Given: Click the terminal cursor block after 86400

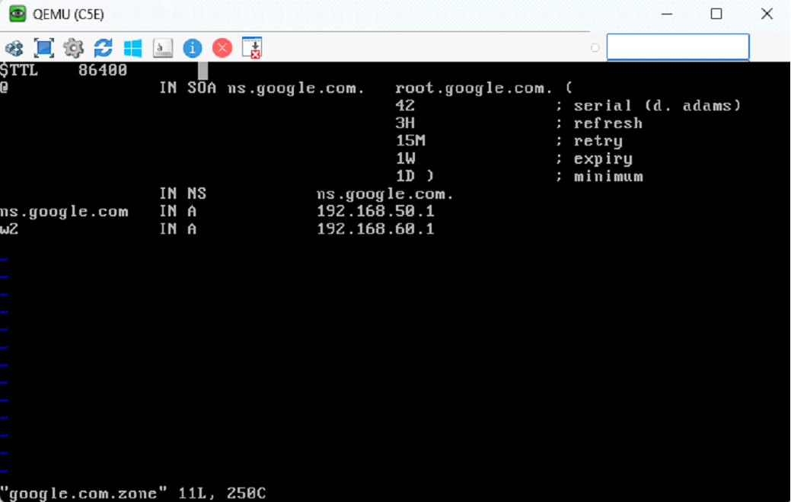Looking at the screenshot, I should pos(203,70).
